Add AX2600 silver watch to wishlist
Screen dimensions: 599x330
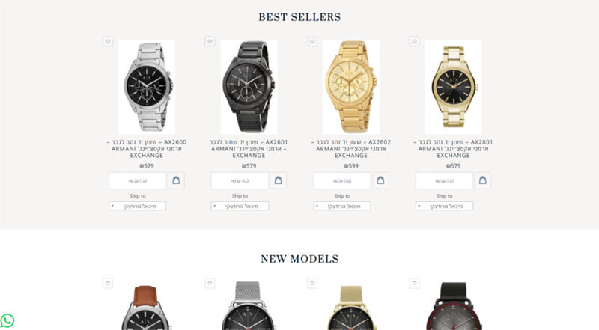pos(108,41)
